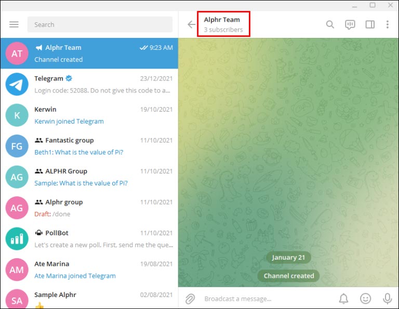399x309 pixels.
Task: Go back using the left arrow
Action: tap(191, 24)
